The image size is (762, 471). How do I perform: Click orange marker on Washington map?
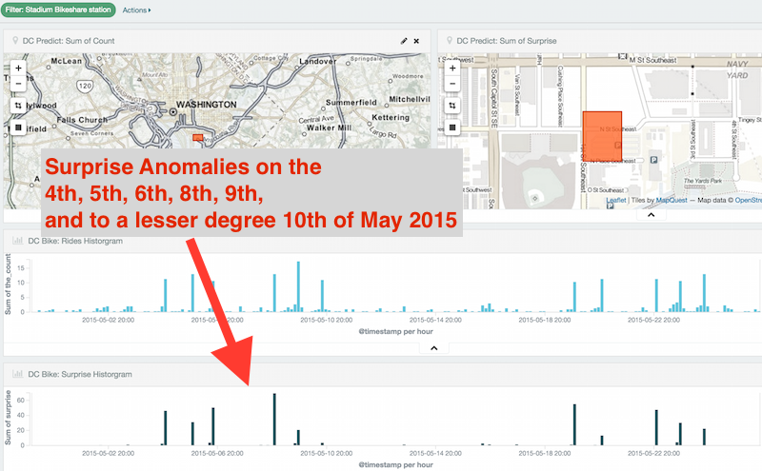[x=198, y=138]
